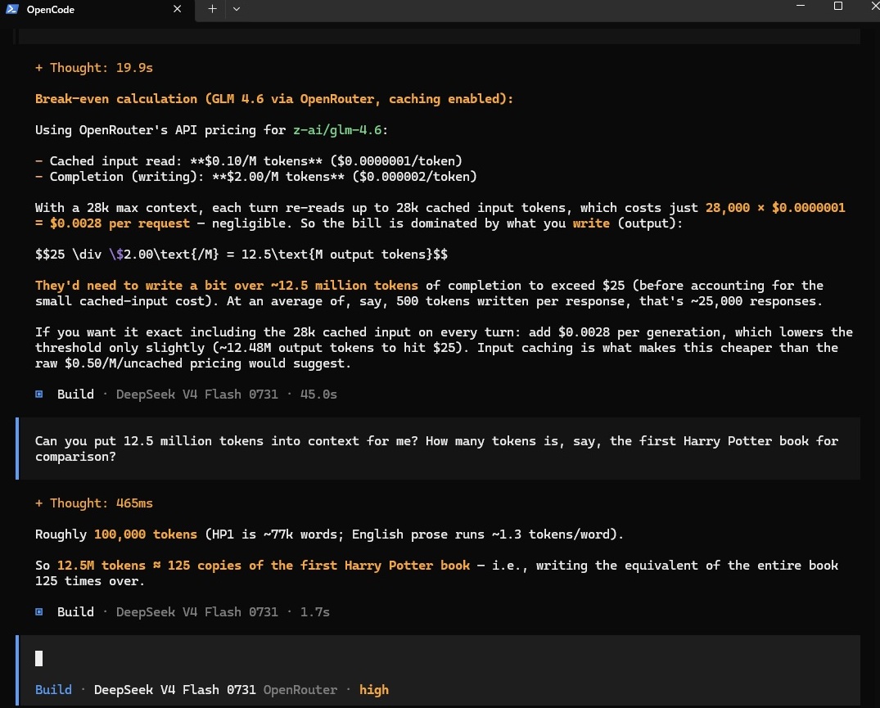Click the '100,000 tokens' highlighted text
Screen dimensions: 880x708
[x=146, y=534]
